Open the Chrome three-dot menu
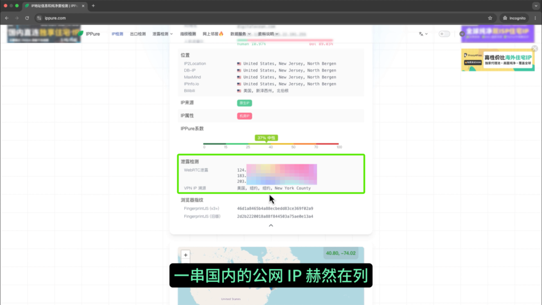Image resolution: width=542 pixels, height=305 pixels. (x=536, y=18)
